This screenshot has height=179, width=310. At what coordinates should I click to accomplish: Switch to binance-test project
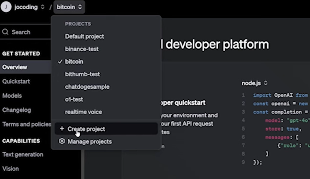pyautogui.click(x=82, y=49)
